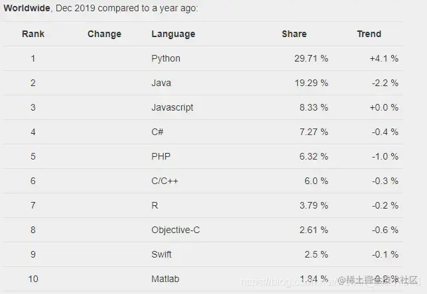This screenshot has width=427, height=294.
Task: Select the Matlab language entry
Action: tap(165, 279)
